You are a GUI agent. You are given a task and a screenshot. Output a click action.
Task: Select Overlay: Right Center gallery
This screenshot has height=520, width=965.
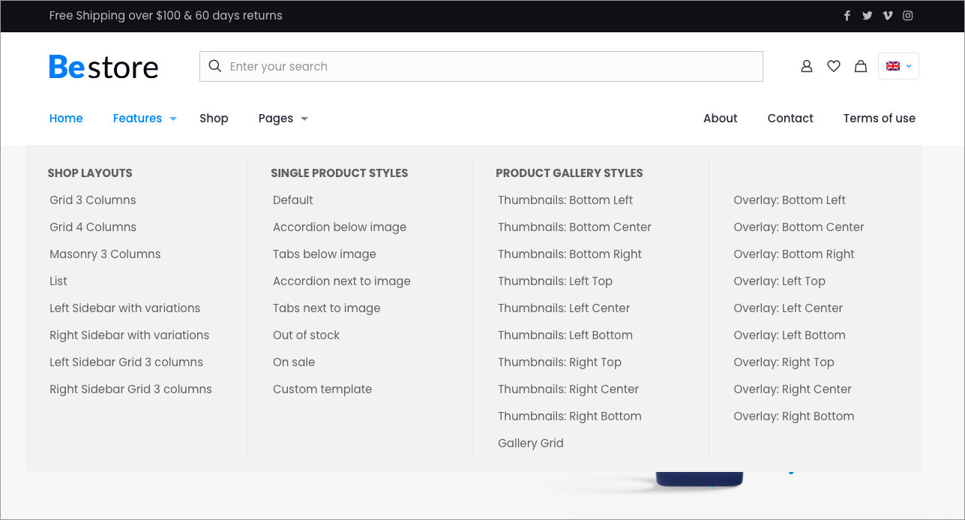(793, 389)
